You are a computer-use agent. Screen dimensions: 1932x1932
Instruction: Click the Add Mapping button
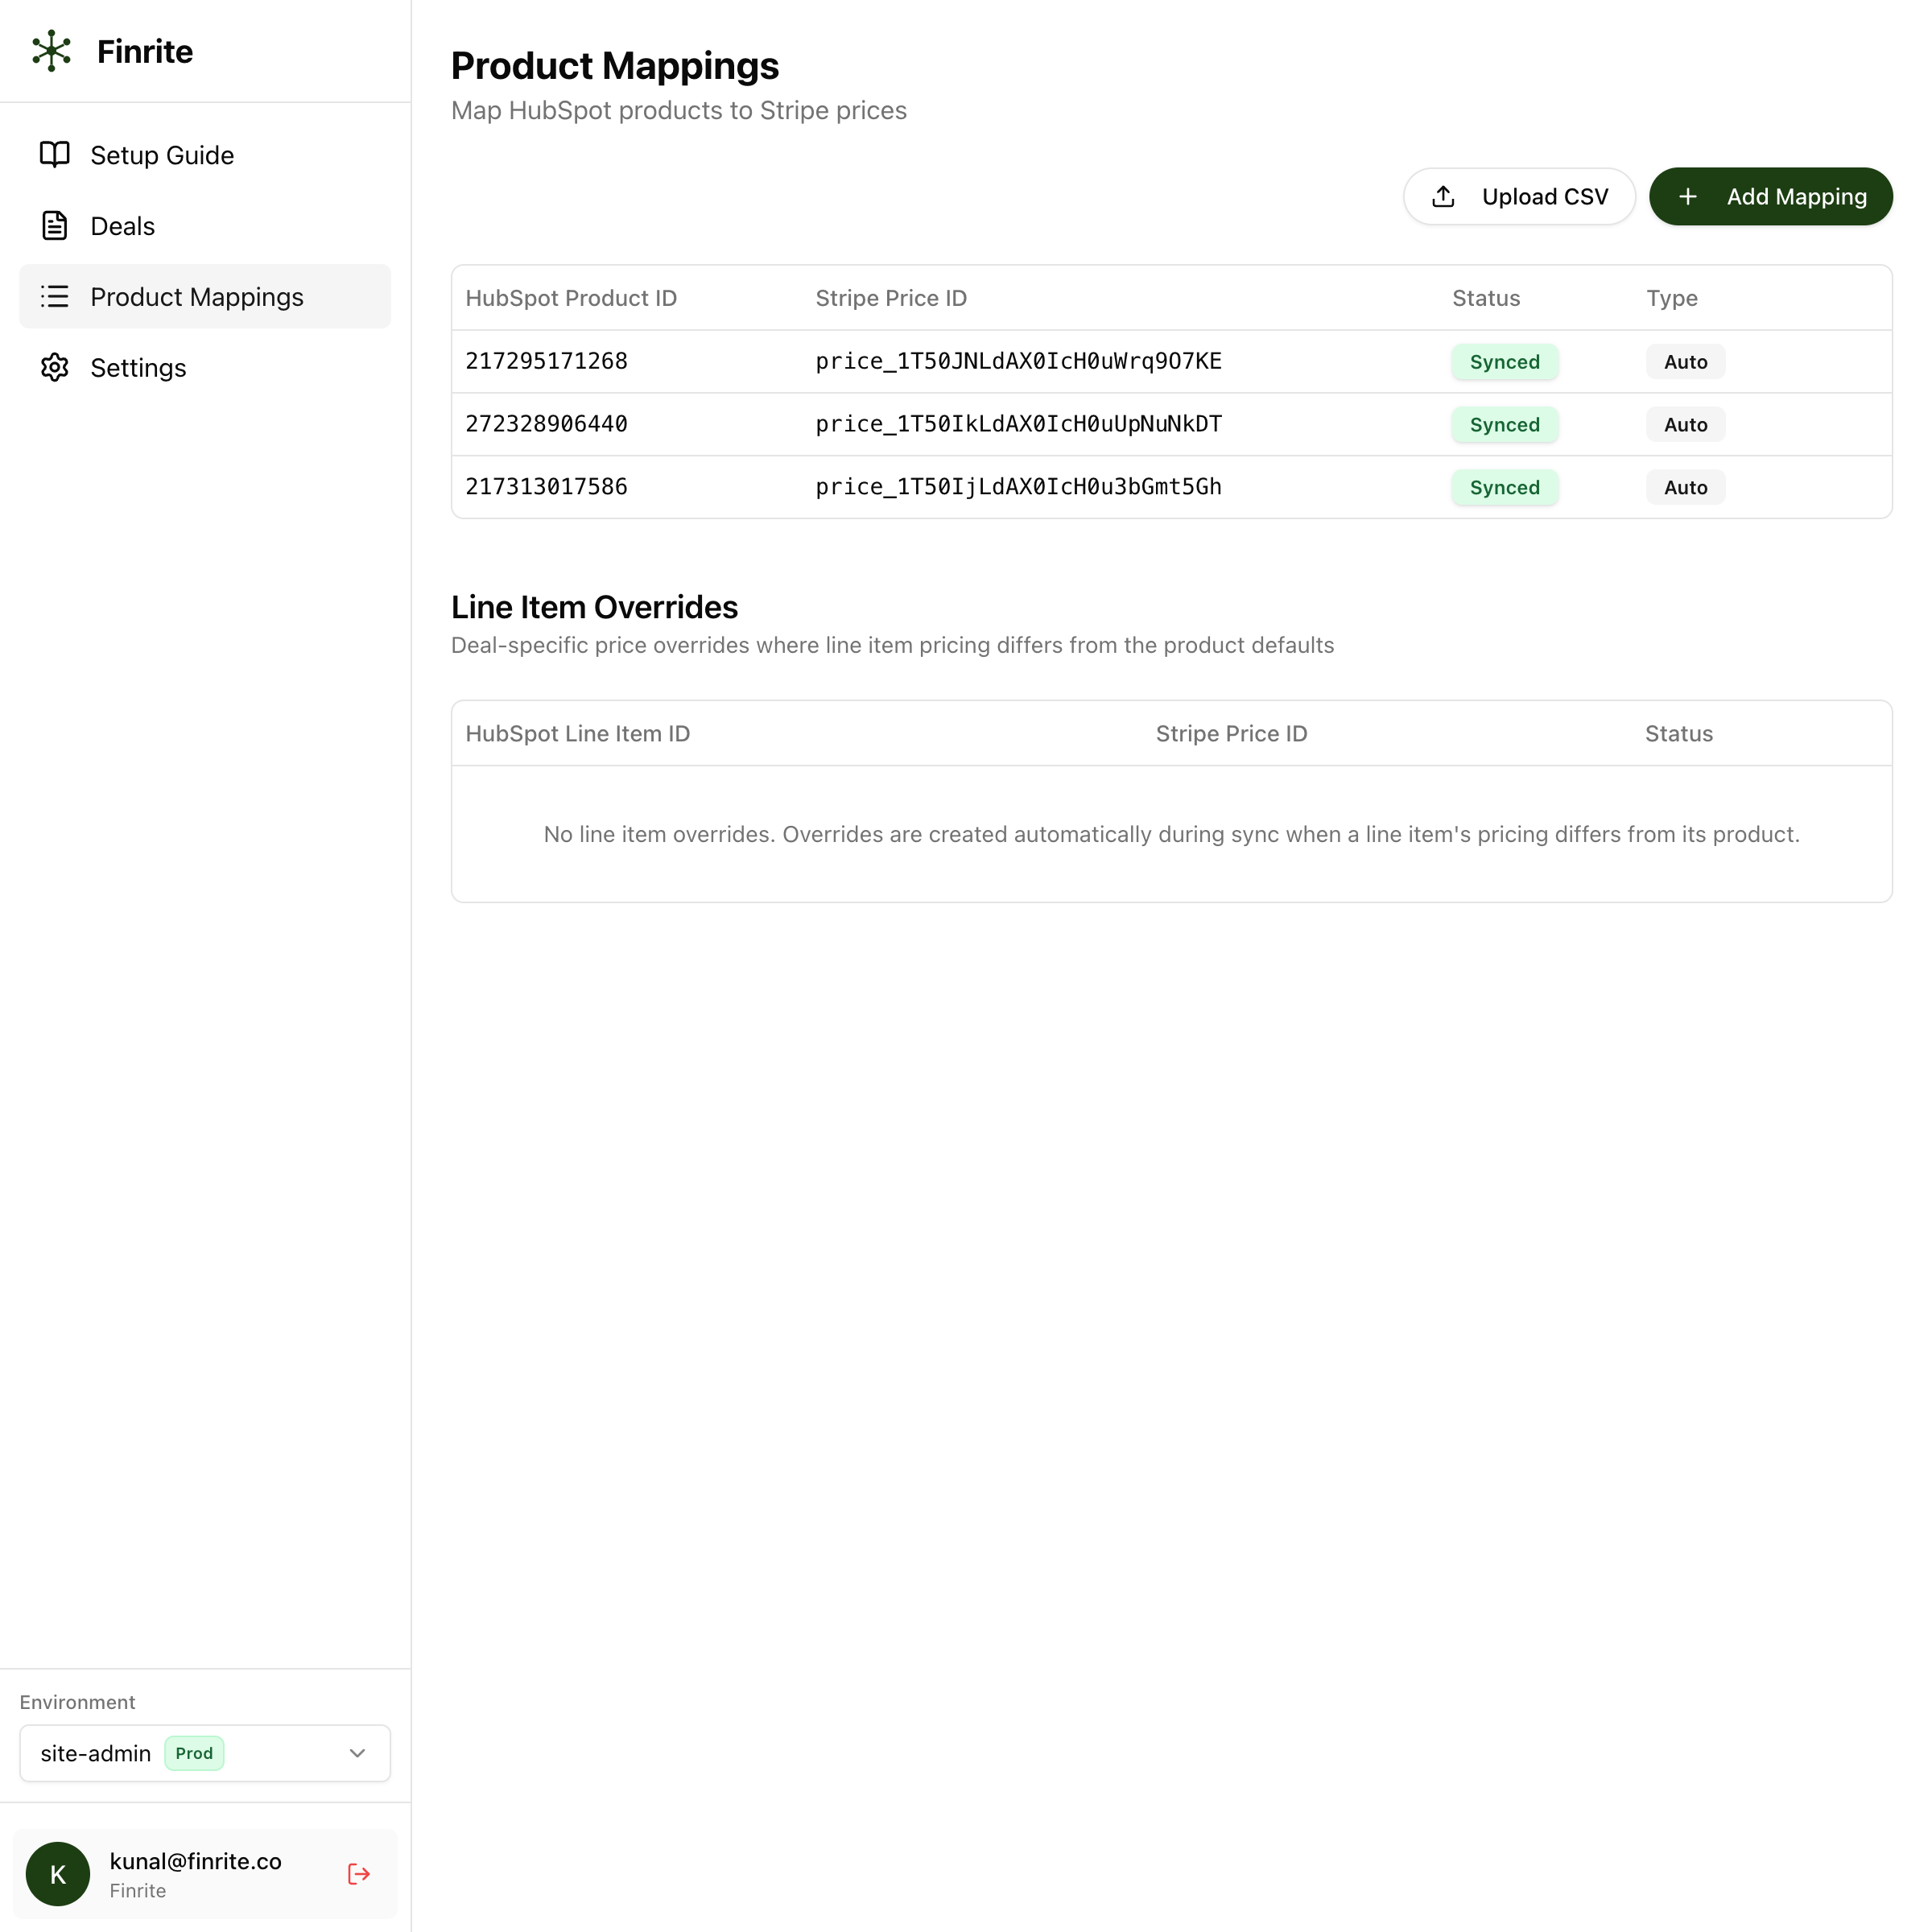pyautogui.click(x=1770, y=196)
